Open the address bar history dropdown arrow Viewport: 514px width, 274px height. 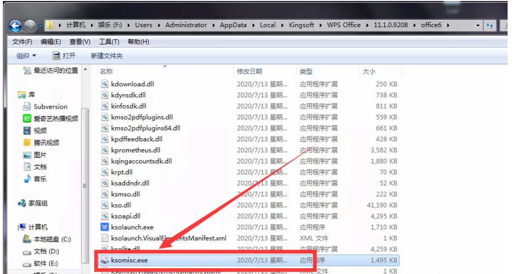(x=478, y=25)
